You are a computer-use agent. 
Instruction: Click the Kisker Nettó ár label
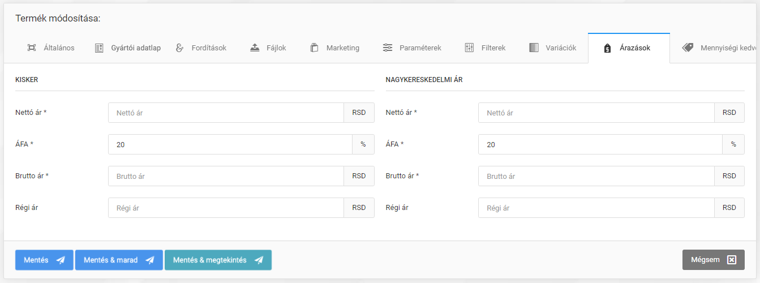pyautogui.click(x=31, y=113)
